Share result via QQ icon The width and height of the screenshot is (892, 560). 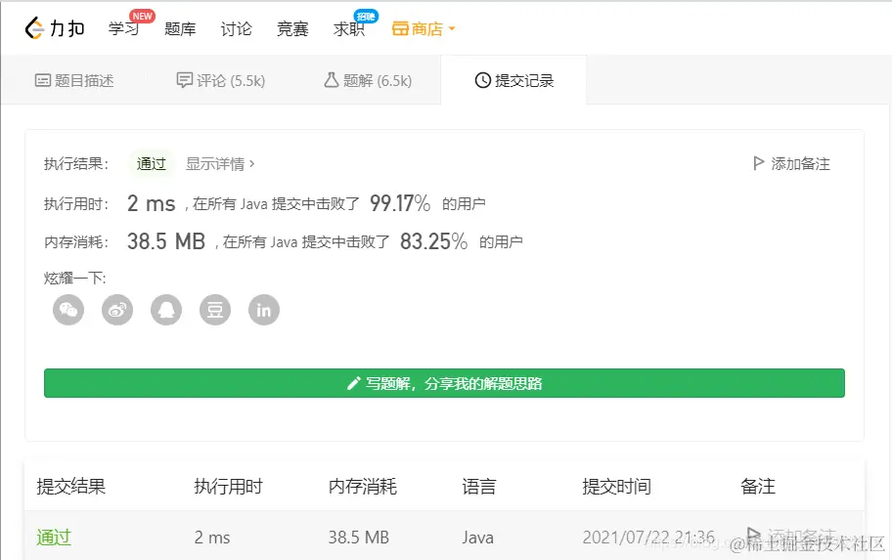coord(166,310)
